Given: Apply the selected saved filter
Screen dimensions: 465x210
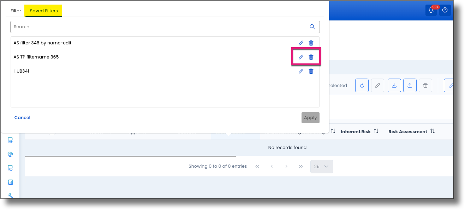Looking at the screenshot, I should (310, 117).
